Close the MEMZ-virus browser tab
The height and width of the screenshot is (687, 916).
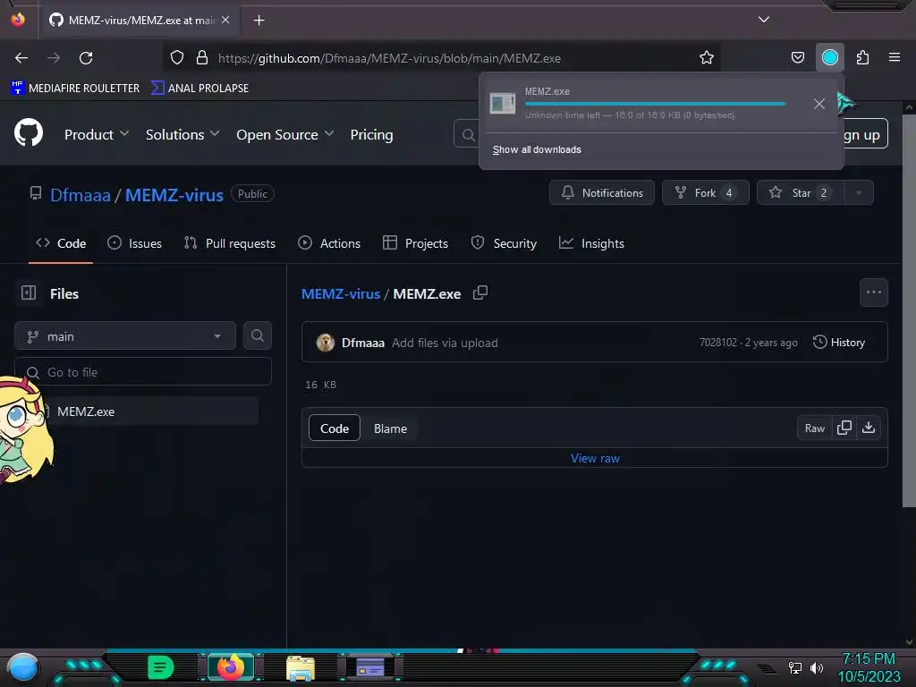pyautogui.click(x=225, y=20)
